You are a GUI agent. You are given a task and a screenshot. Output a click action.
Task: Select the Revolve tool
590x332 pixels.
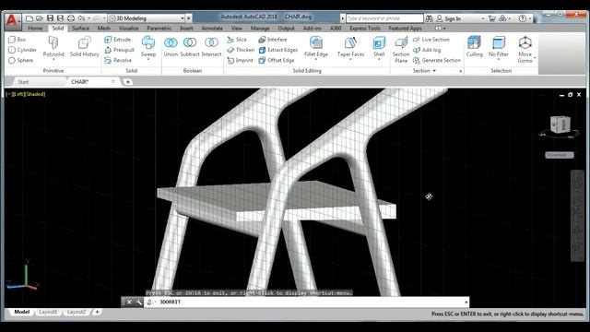pyautogui.click(x=118, y=60)
